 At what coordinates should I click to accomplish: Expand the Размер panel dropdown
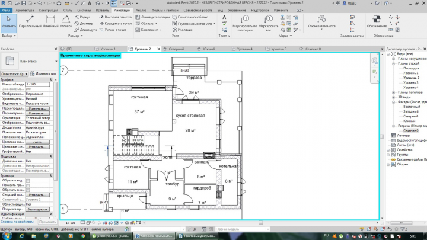coord(75,36)
